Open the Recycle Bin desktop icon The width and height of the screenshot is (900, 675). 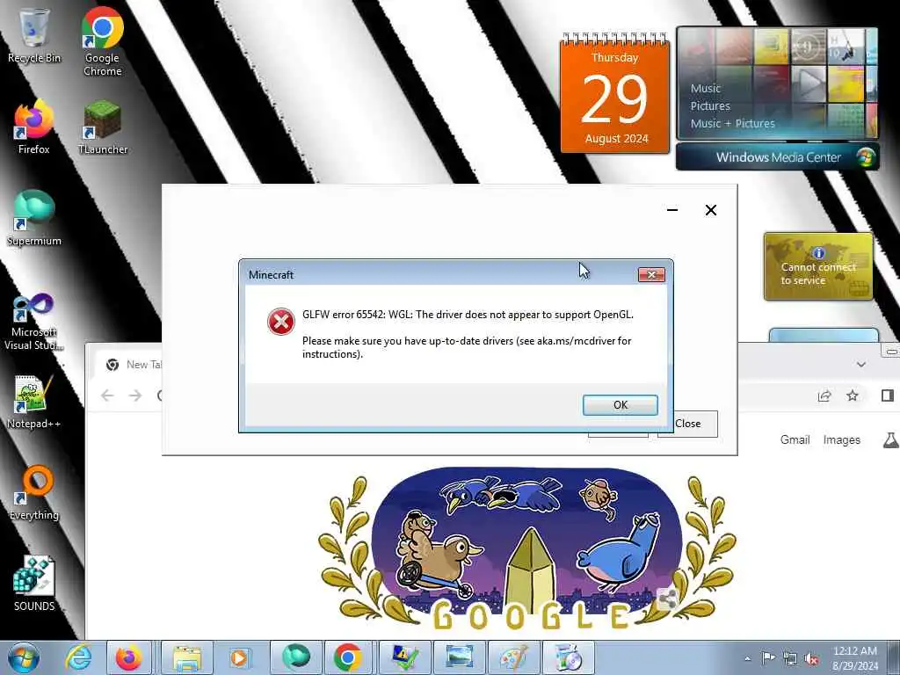click(34, 35)
